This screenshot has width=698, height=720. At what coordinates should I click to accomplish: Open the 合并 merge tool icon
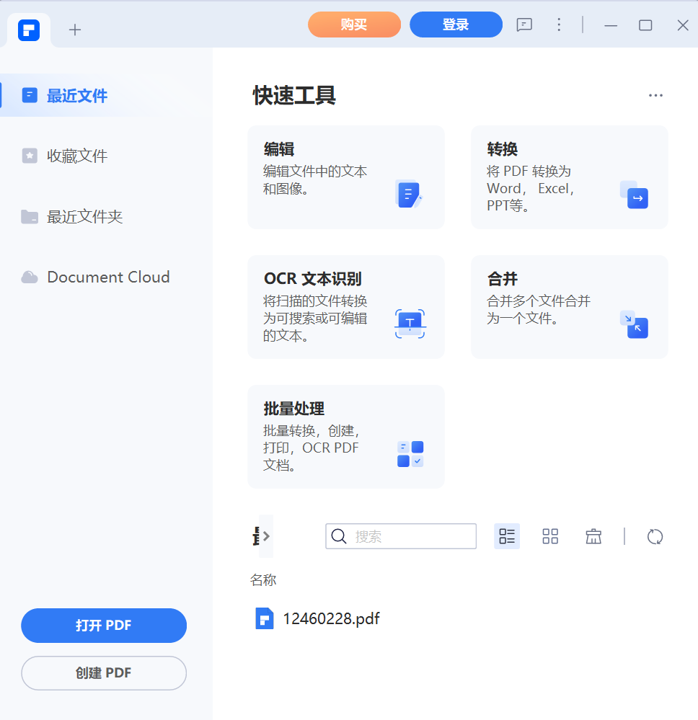pyautogui.click(x=634, y=324)
